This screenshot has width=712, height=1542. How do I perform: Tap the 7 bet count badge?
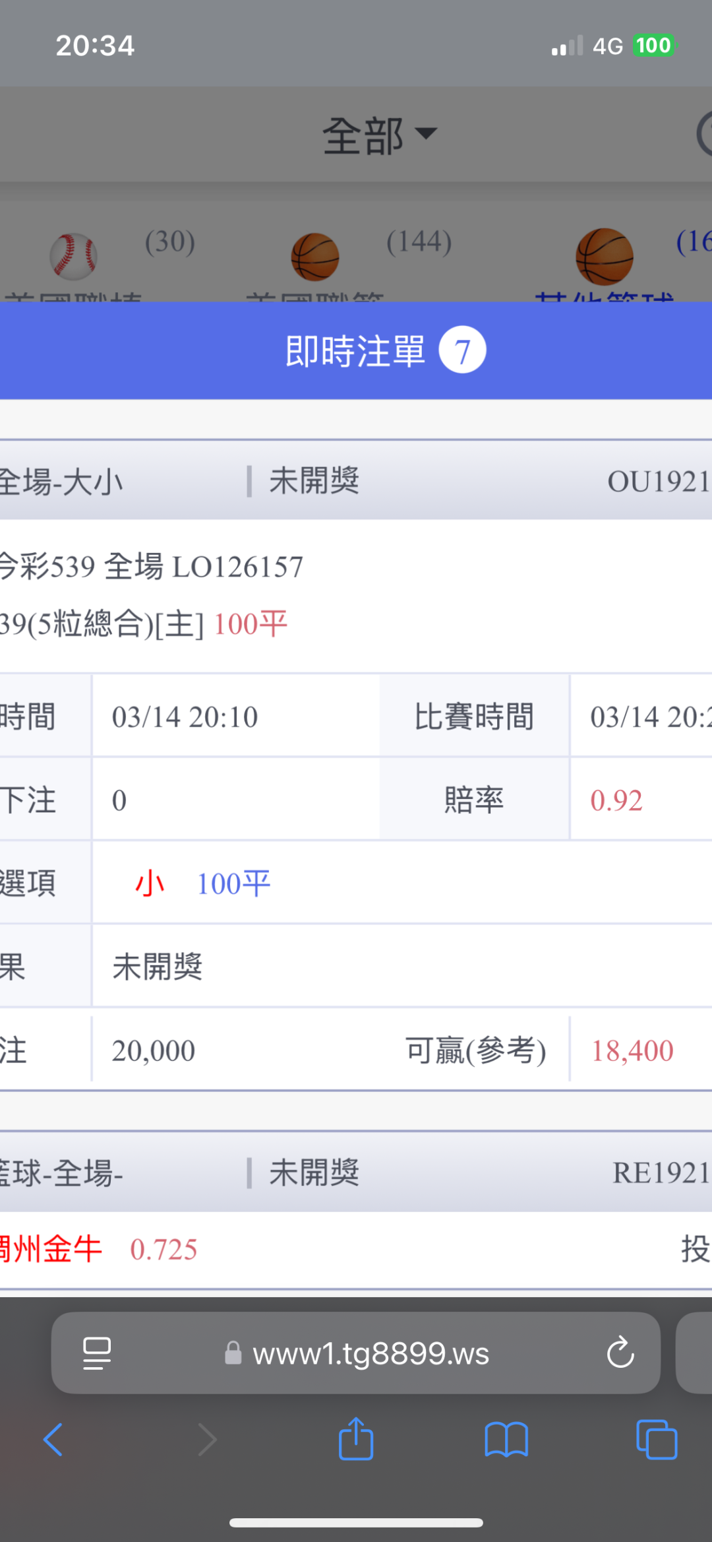click(x=463, y=350)
